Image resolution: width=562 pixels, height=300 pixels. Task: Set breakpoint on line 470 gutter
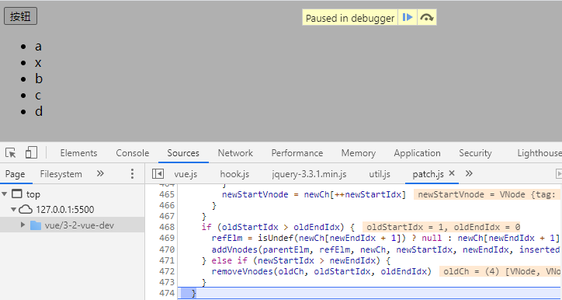[x=167, y=249]
